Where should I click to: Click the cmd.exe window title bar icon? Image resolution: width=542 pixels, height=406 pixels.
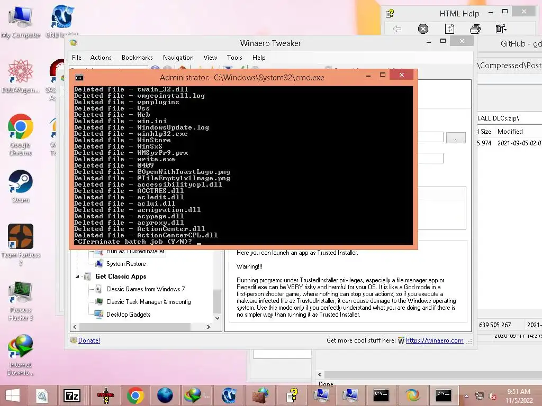[79, 78]
